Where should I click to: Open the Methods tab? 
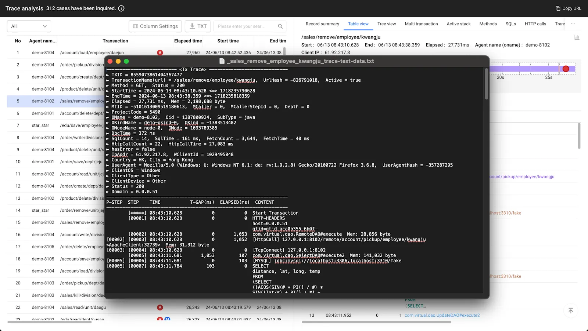pyautogui.click(x=488, y=24)
